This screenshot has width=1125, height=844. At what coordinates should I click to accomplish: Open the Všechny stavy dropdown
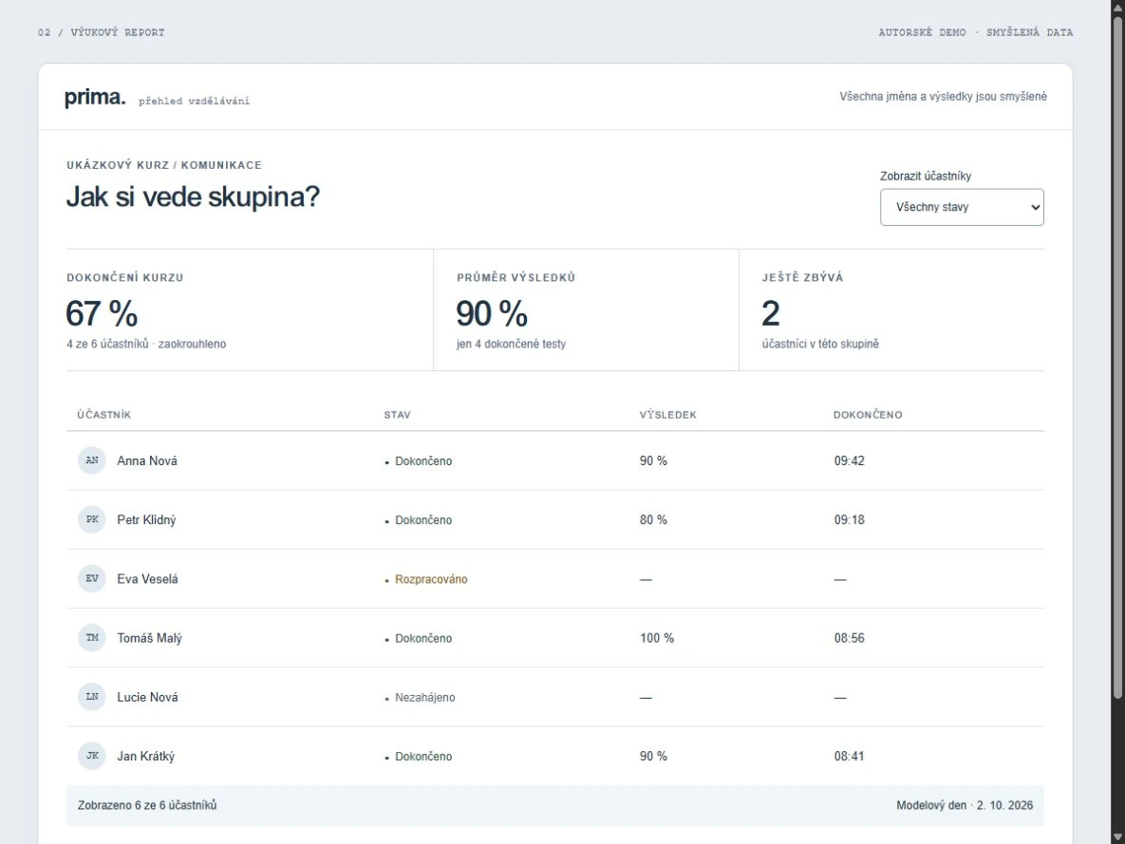[962, 207]
